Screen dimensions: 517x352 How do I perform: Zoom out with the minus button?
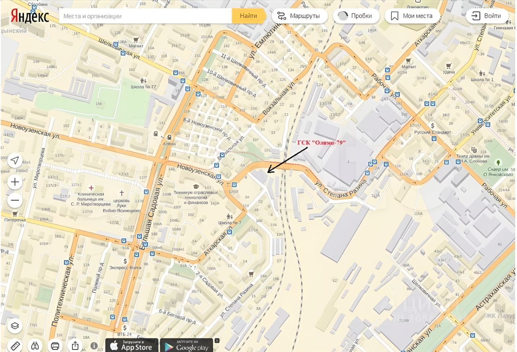pos(15,200)
